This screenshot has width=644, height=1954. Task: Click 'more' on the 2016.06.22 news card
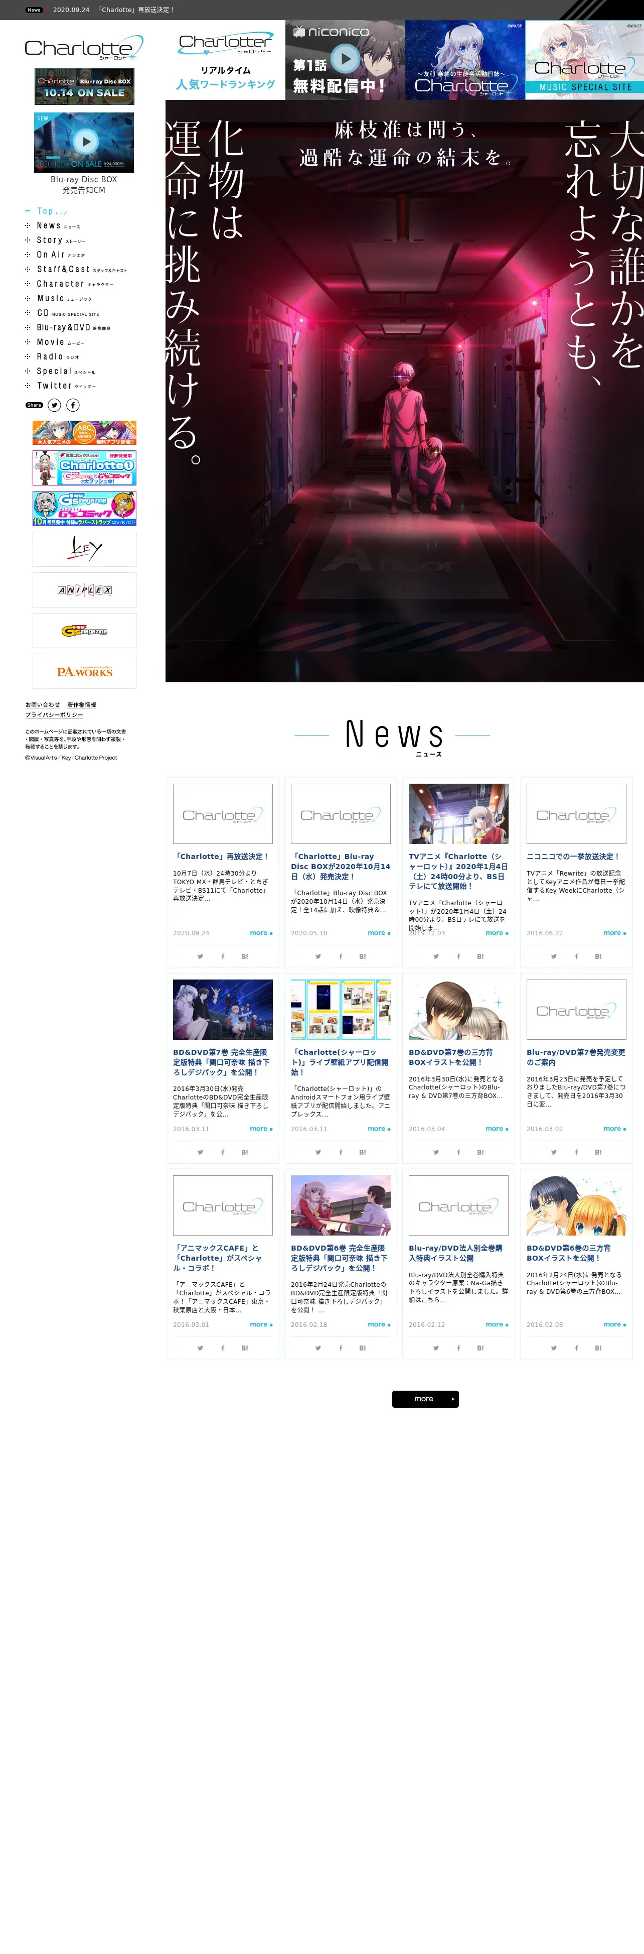[614, 933]
